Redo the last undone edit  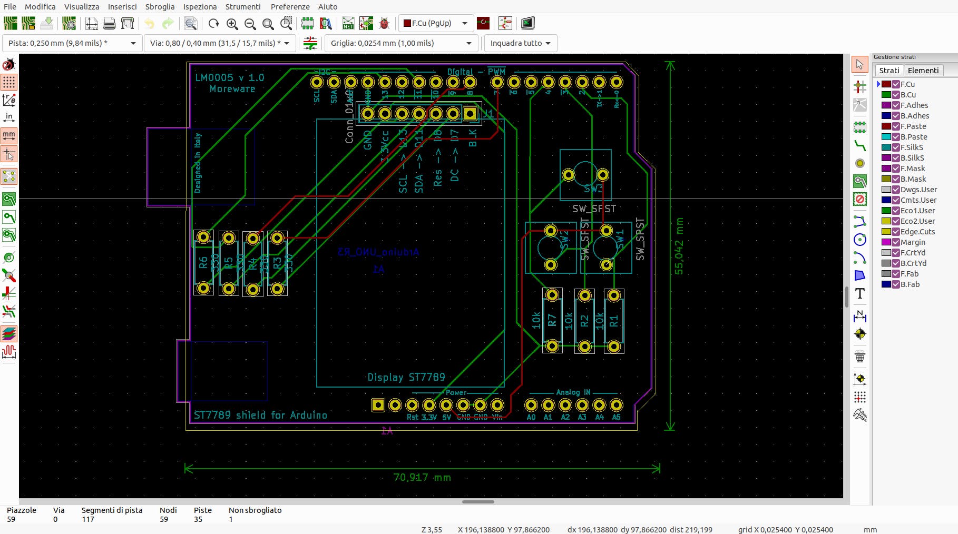(x=168, y=23)
